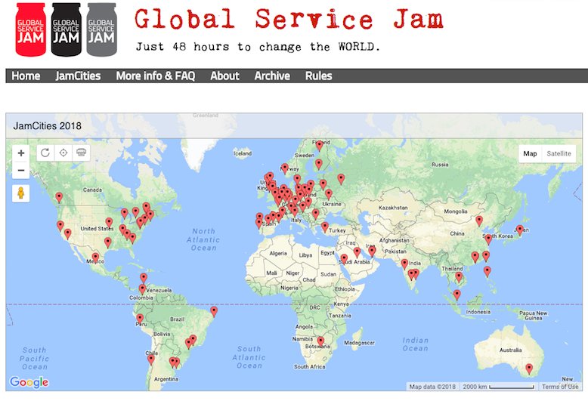588x401 pixels.
Task: Click the black Global Service Jam jar logo
Action: pyautogui.click(x=67, y=29)
